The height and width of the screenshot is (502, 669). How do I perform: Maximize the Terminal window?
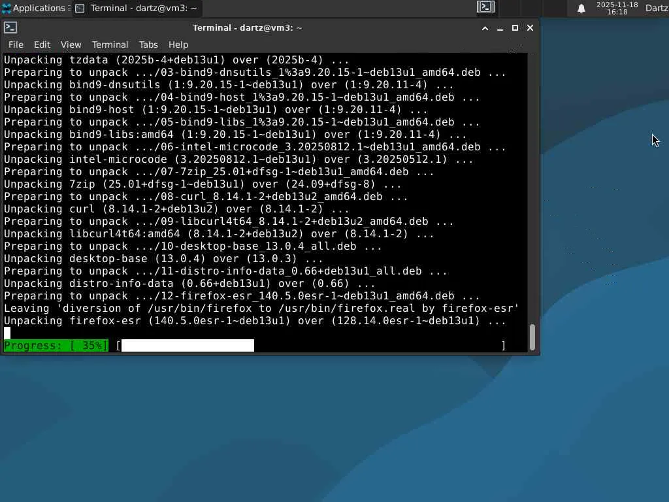pyautogui.click(x=515, y=27)
